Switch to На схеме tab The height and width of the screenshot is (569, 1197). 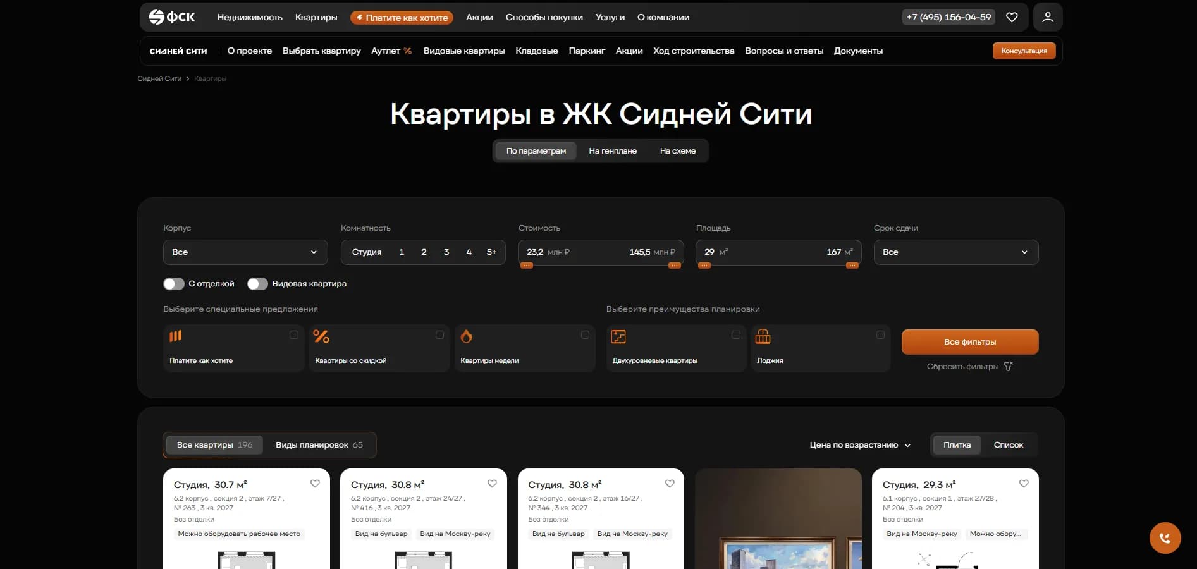[x=678, y=151]
